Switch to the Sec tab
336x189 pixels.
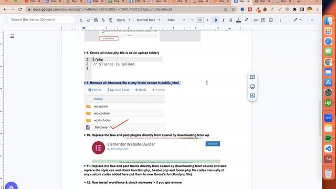[x=159, y=2]
